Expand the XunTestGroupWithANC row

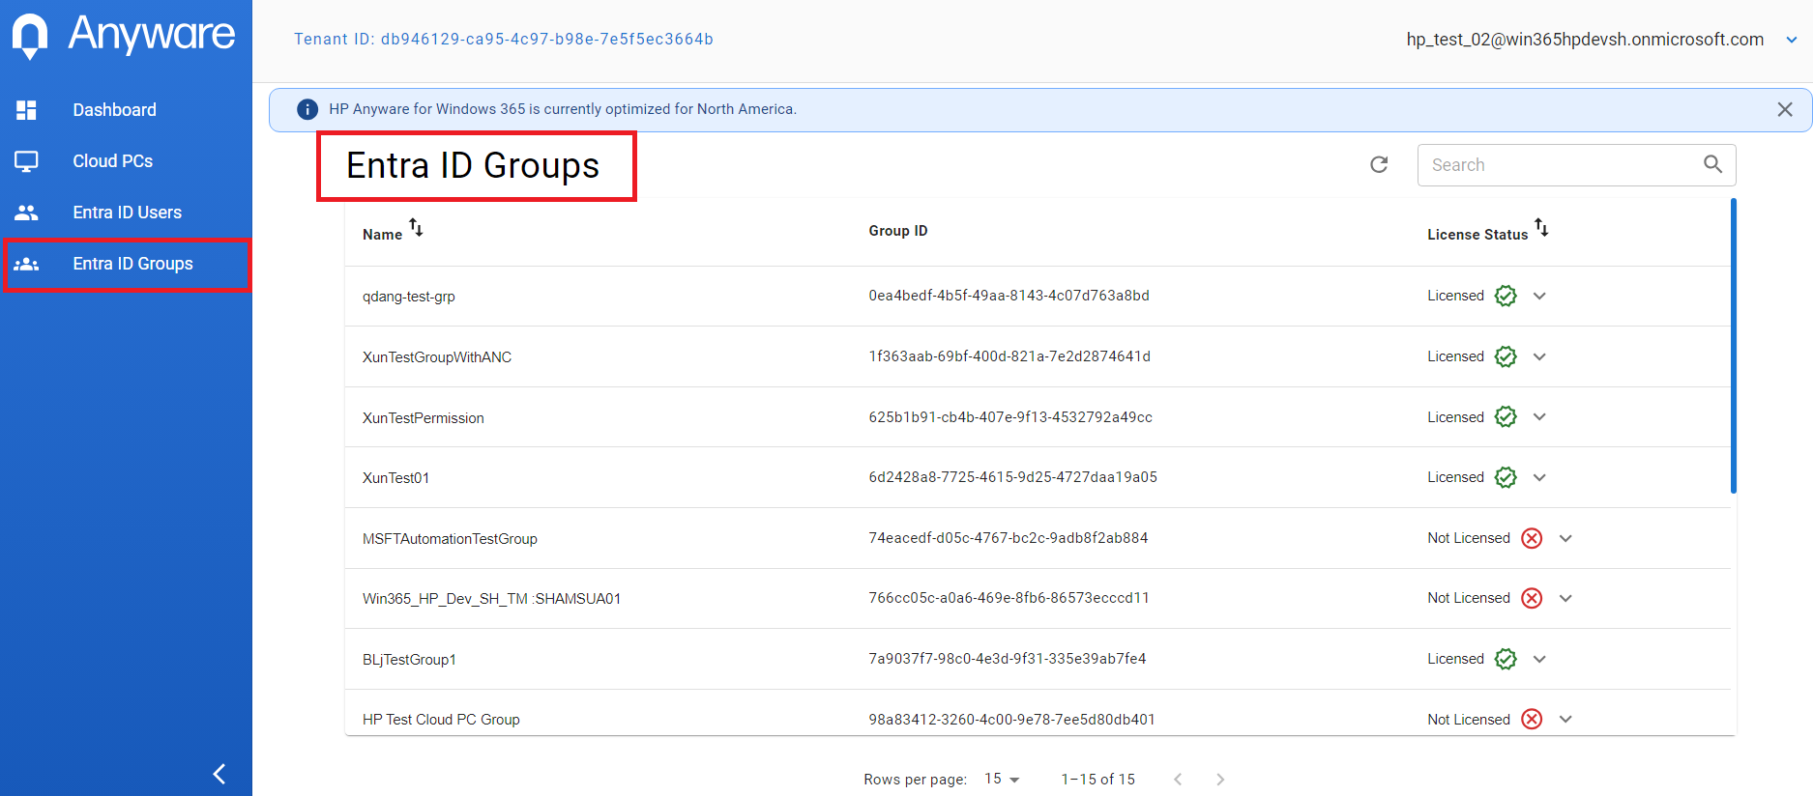click(x=1539, y=356)
